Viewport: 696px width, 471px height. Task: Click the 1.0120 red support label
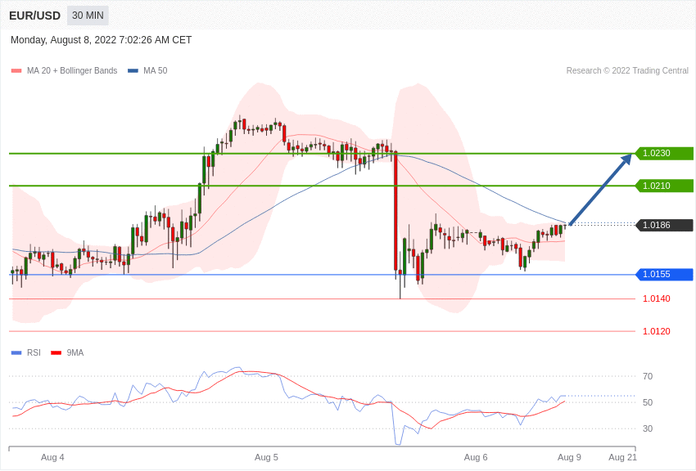pyautogui.click(x=657, y=331)
